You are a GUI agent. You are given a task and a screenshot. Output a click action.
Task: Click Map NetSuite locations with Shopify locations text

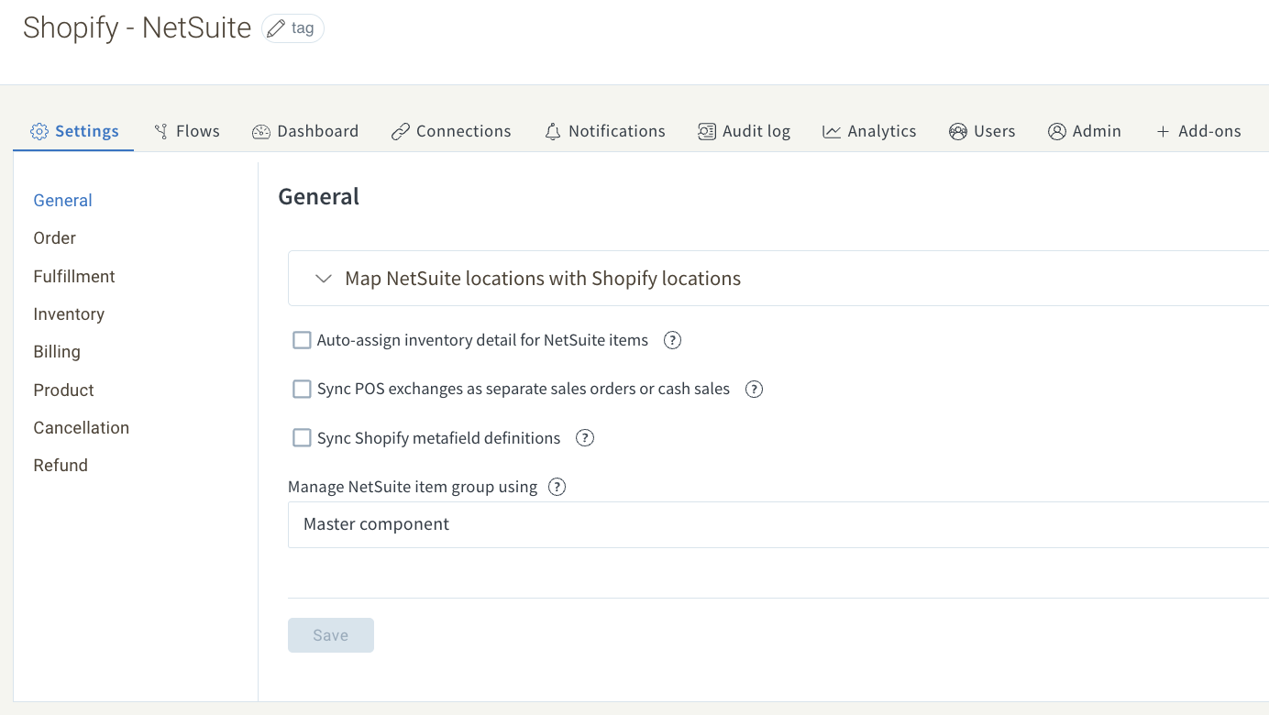tap(543, 279)
